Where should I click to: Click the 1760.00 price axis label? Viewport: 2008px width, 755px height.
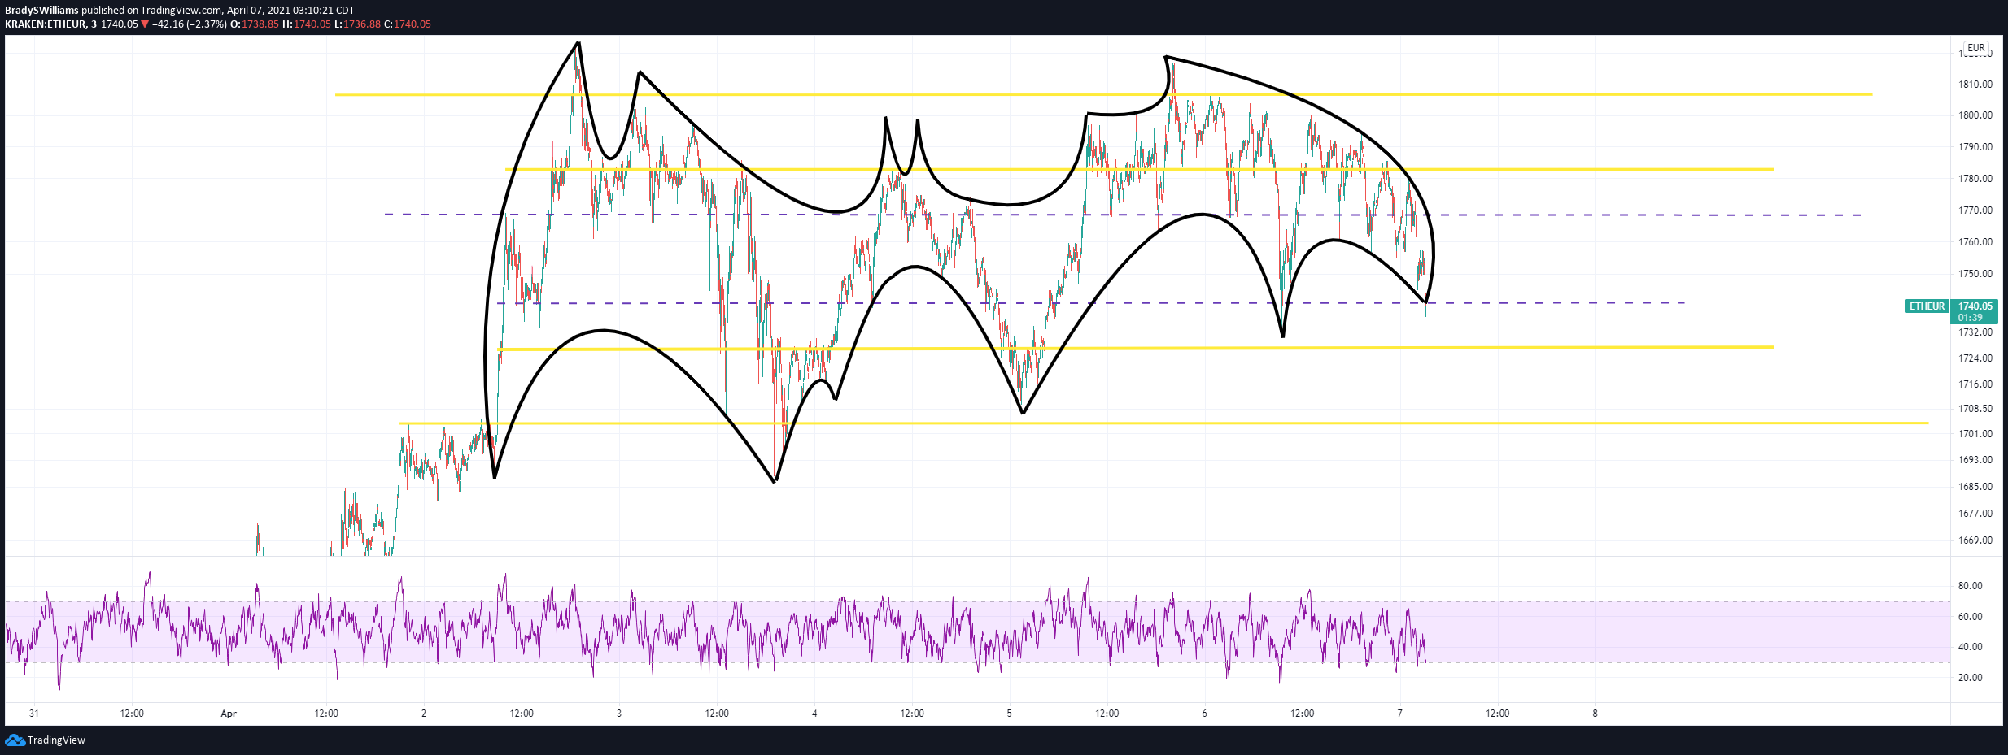pyautogui.click(x=1975, y=242)
